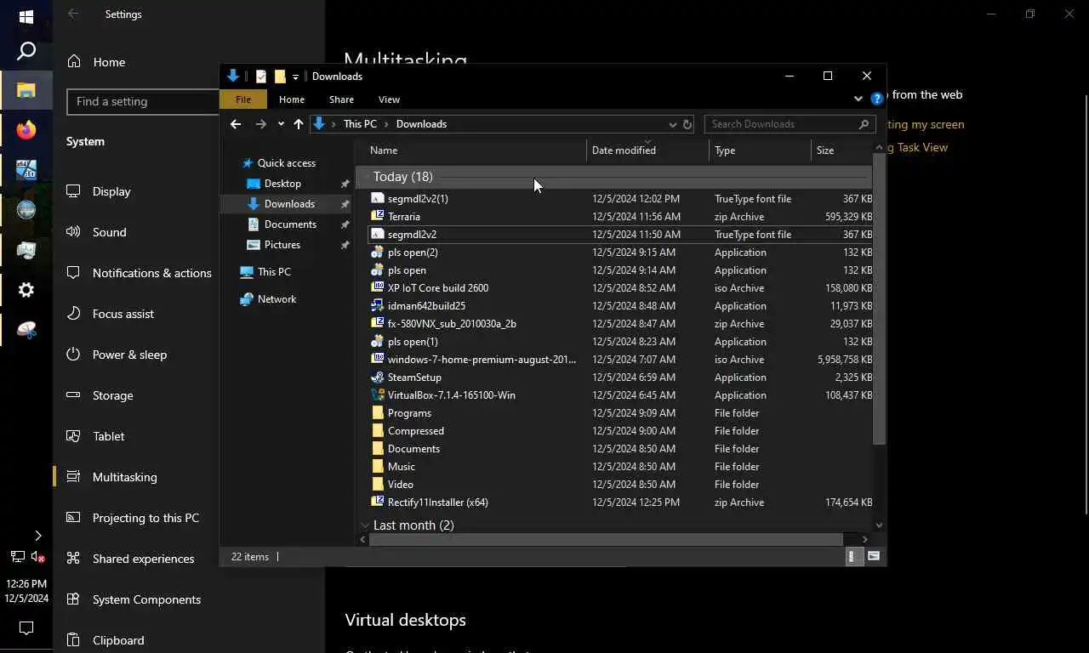Screen dimensions: 1089x653
Task: Expand the taskbar overflow chevron
Action: click(37, 536)
